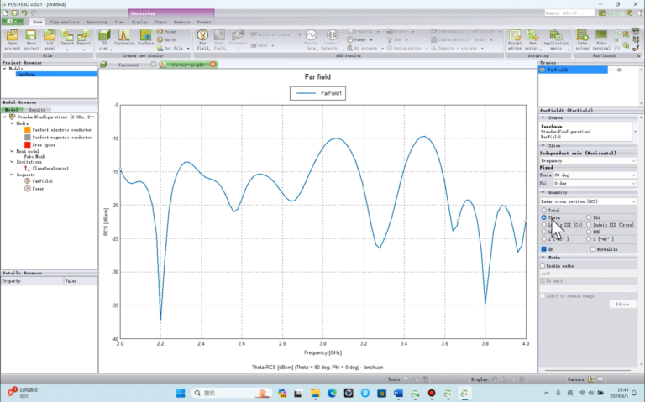Click the help question mark icon
This screenshot has height=402, width=645.
[640, 13]
